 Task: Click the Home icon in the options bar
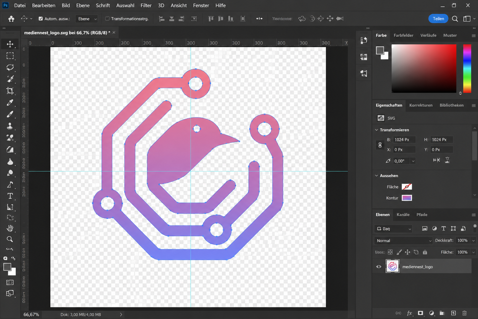coord(11,19)
